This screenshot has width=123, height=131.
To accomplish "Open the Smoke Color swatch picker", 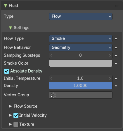I will pyautogui.click(x=81, y=63).
